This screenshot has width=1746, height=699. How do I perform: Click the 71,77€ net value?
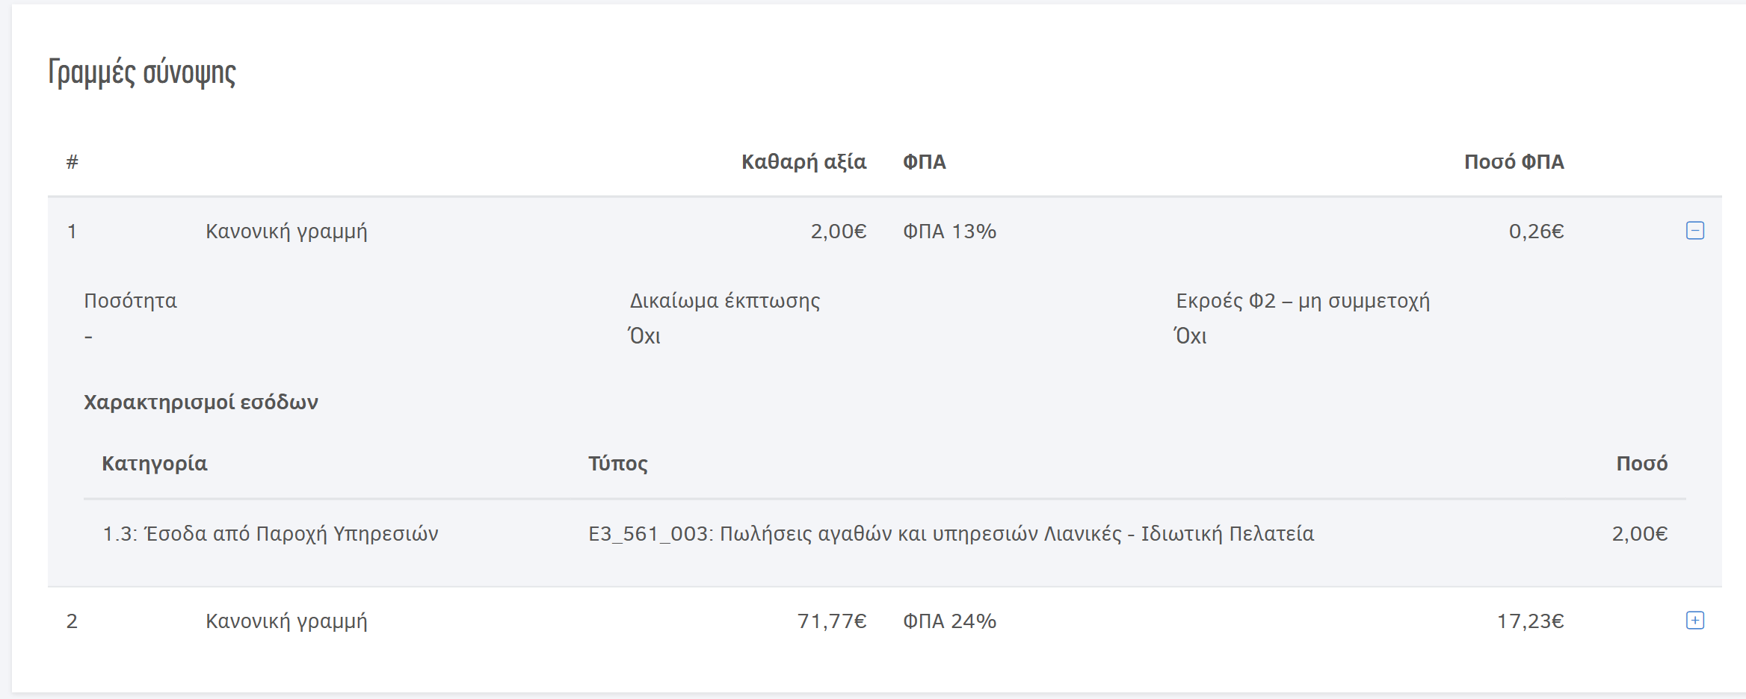point(831,621)
